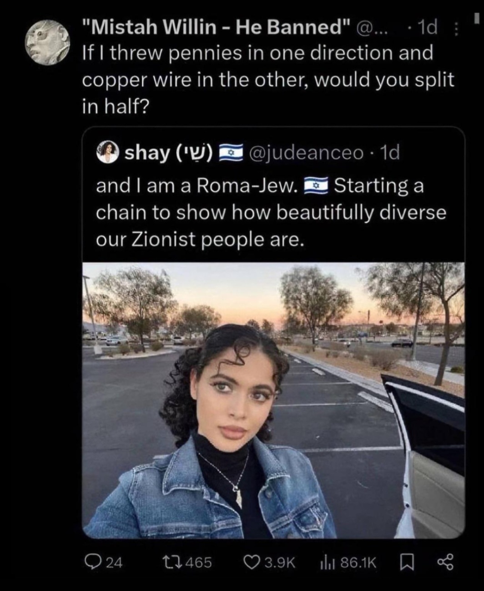Open the @judeanceo handle

(x=306, y=153)
